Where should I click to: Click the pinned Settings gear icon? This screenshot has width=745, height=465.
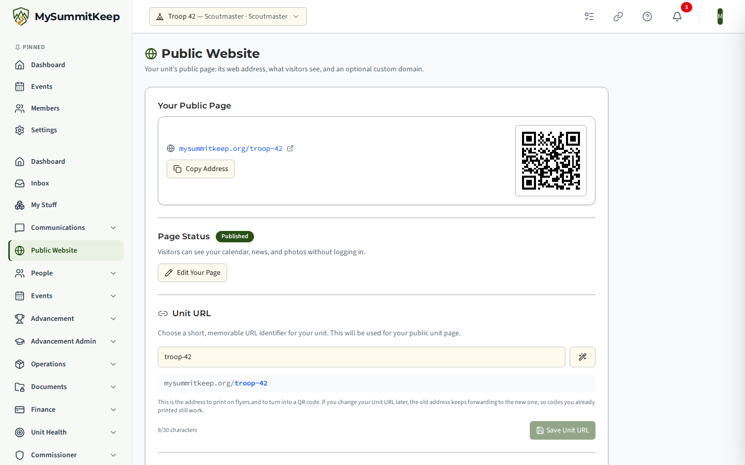click(x=20, y=130)
